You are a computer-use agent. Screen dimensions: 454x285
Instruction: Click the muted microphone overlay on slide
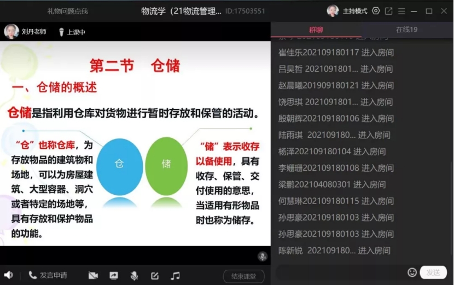(x=263, y=256)
